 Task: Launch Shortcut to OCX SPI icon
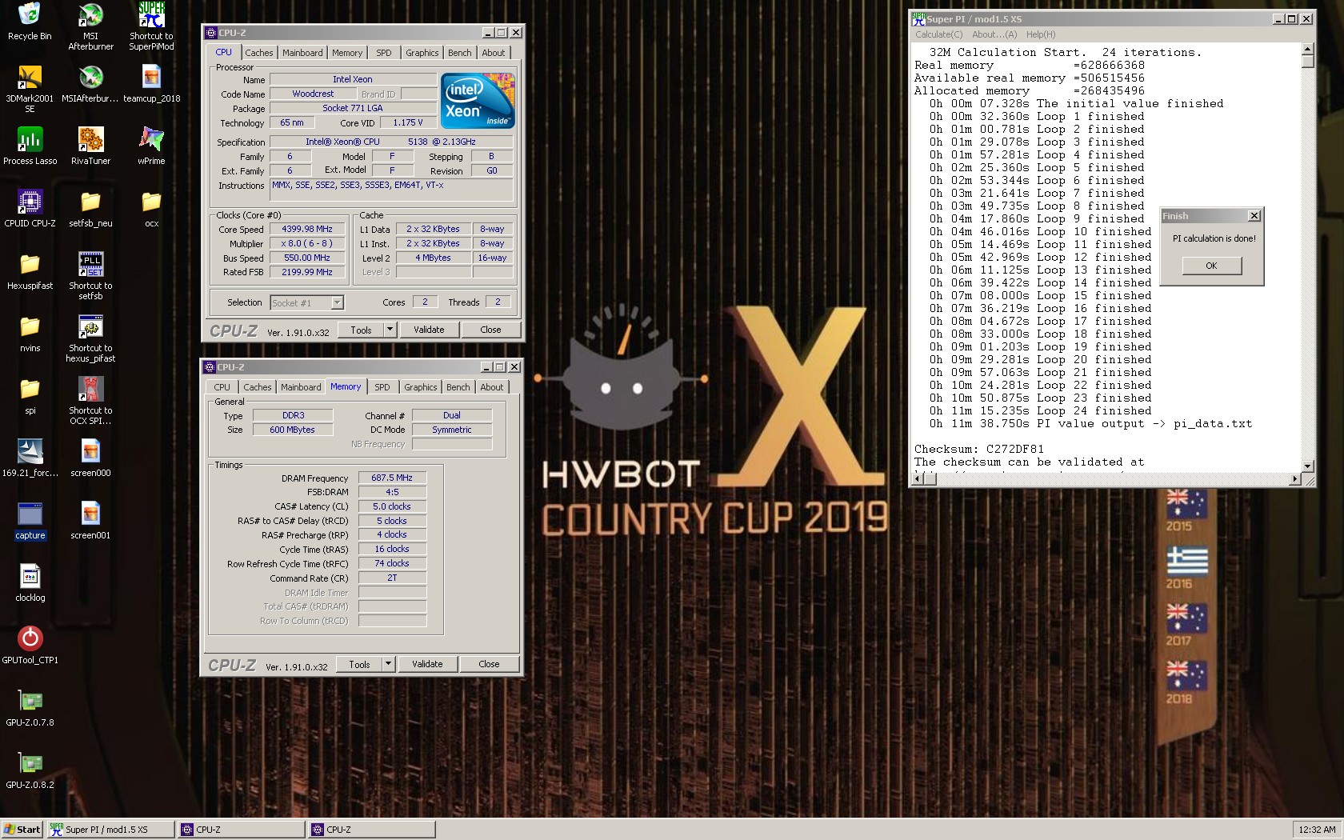(90, 400)
